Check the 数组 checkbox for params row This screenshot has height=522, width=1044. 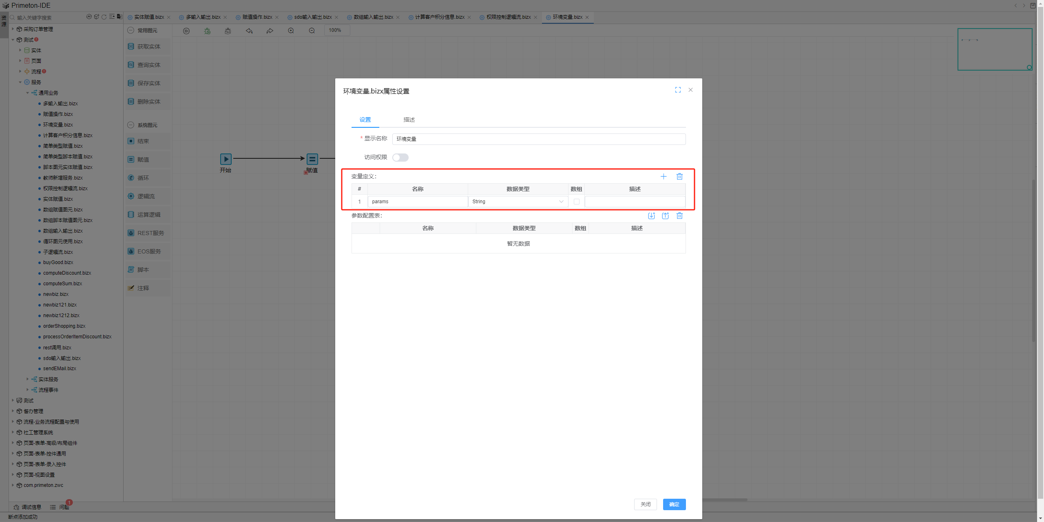[x=576, y=202]
